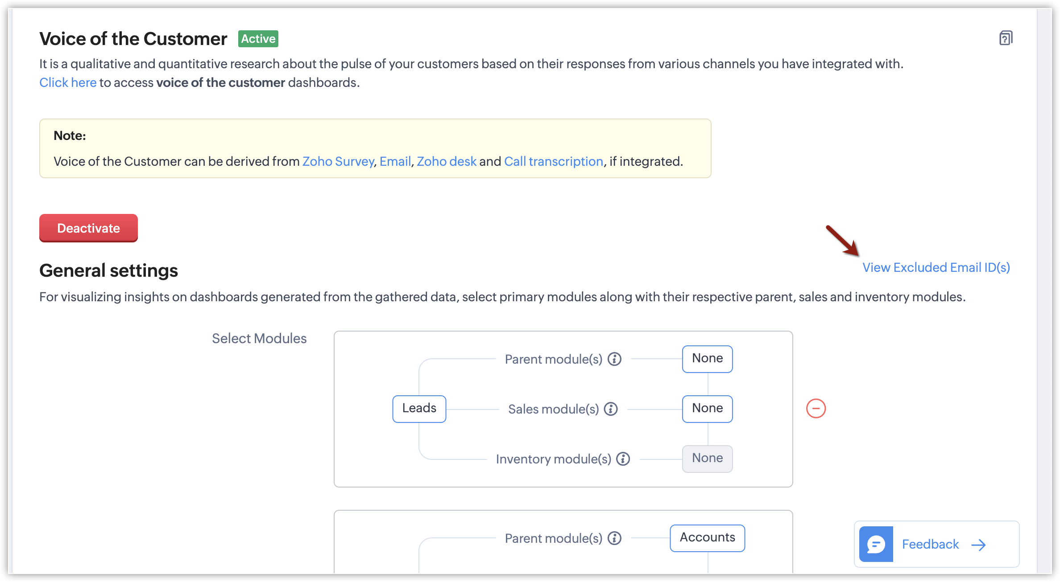1060x582 pixels.
Task: Click info icon beside Sales module(s)
Action: pyautogui.click(x=611, y=409)
